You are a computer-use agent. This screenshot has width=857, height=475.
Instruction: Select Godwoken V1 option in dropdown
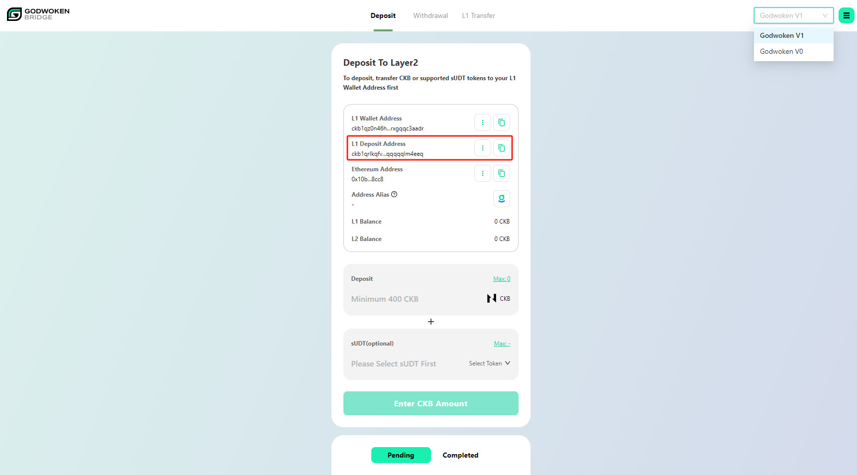[x=781, y=36]
